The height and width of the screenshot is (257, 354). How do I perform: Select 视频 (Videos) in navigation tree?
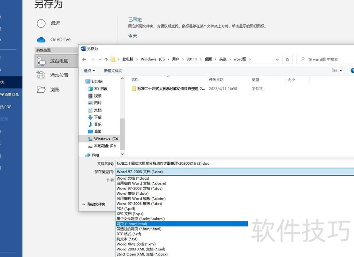[95, 96]
